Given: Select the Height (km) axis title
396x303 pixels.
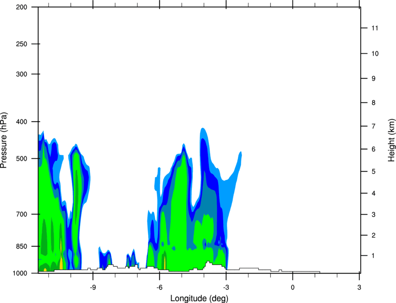Looking at the screenshot, I should 392,140.
